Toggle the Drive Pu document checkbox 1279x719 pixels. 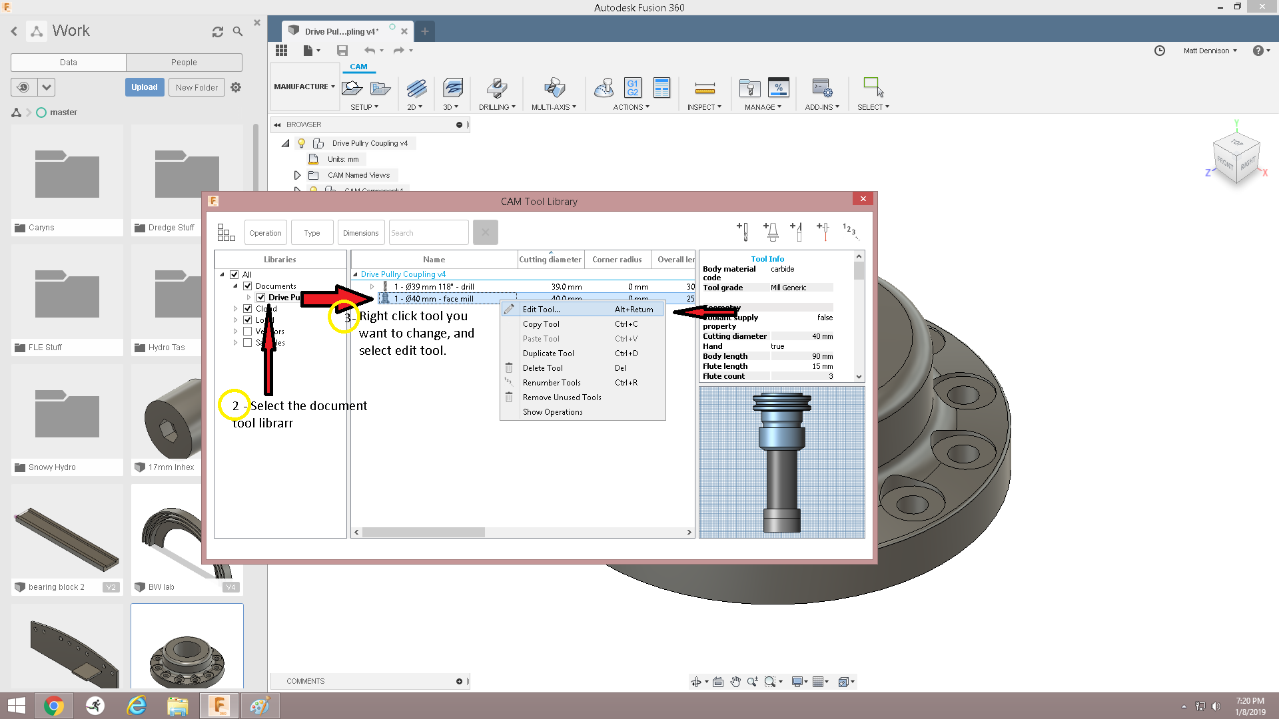pos(261,298)
